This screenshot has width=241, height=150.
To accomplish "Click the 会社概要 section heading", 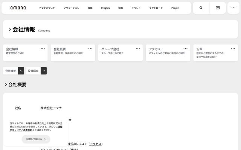I will coord(15,84).
